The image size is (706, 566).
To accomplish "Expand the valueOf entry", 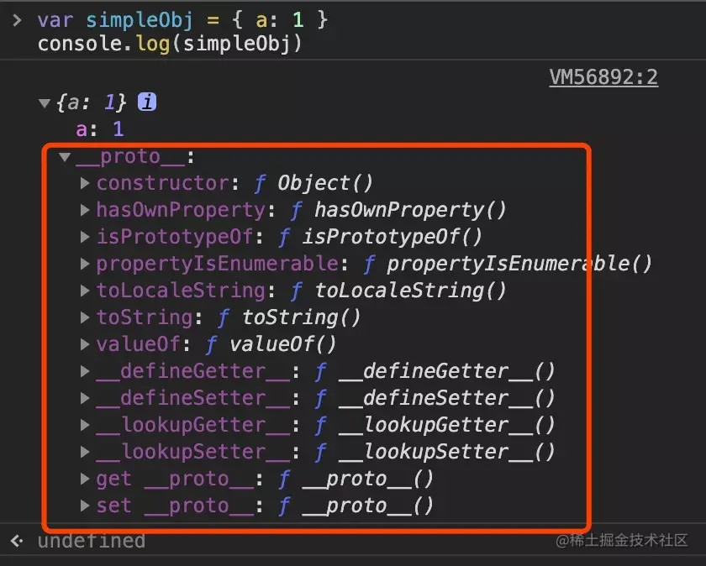I will (x=85, y=344).
